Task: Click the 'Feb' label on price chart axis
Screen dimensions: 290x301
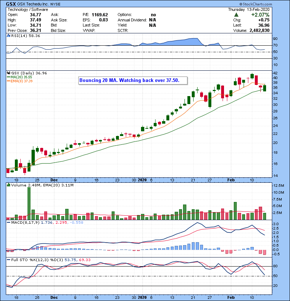Action: [x=231, y=180]
